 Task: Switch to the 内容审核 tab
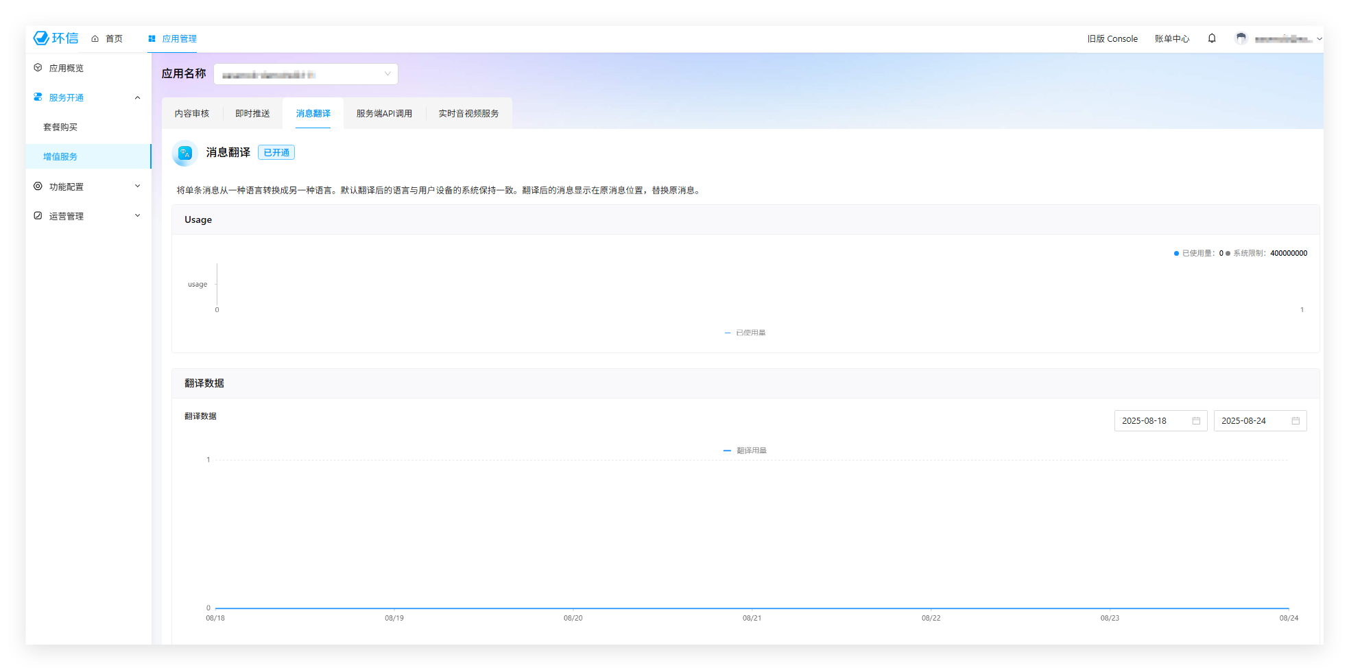coord(191,114)
